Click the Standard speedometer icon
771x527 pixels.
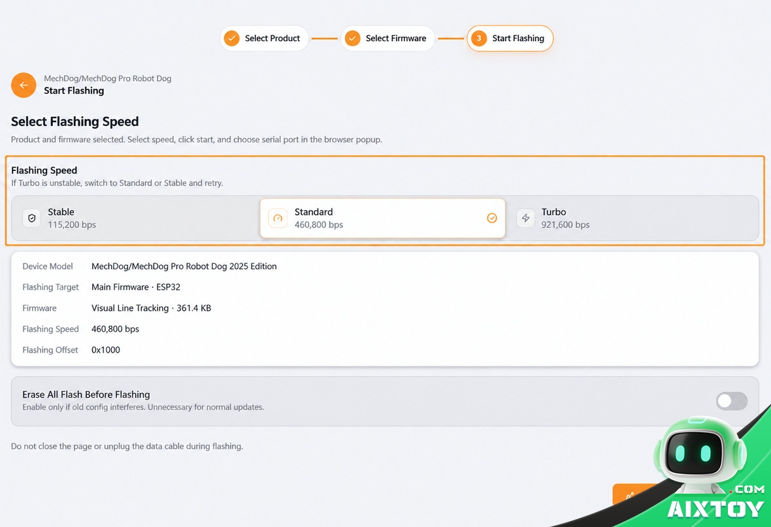278,218
